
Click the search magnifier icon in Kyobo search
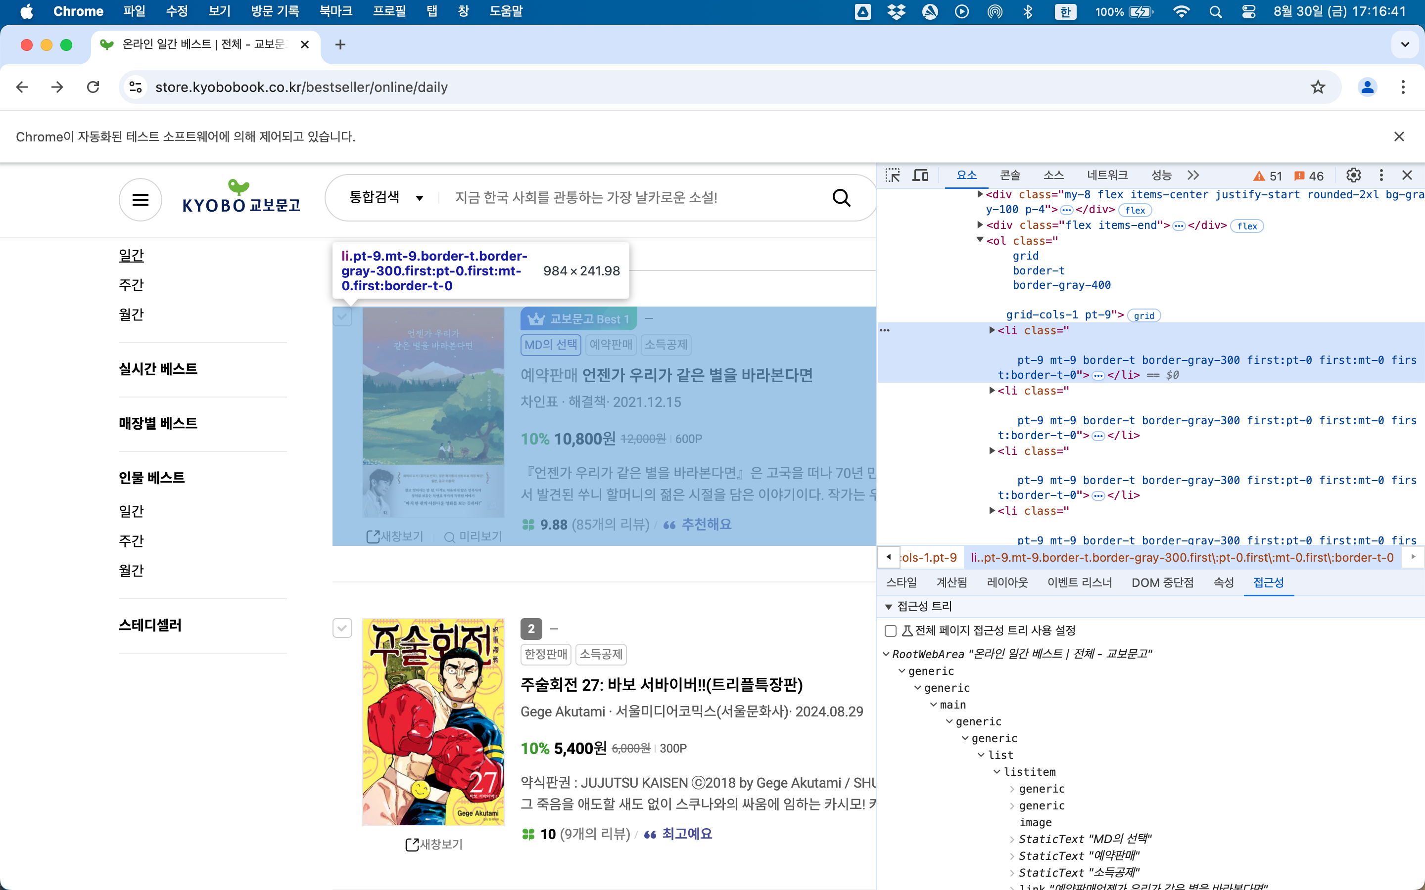[841, 198]
